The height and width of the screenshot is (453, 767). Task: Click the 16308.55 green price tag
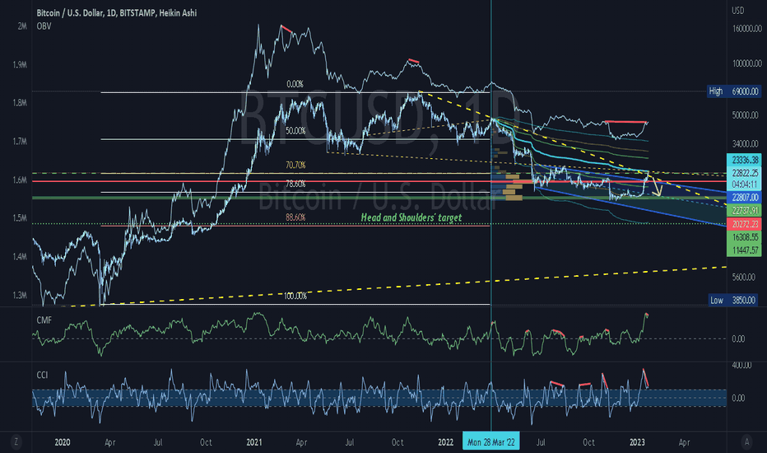click(745, 237)
